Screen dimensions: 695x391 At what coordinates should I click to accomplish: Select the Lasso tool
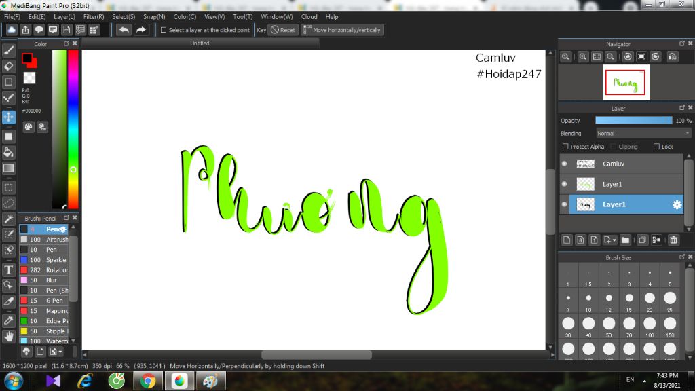pyautogui.click(x=8, y=203)
